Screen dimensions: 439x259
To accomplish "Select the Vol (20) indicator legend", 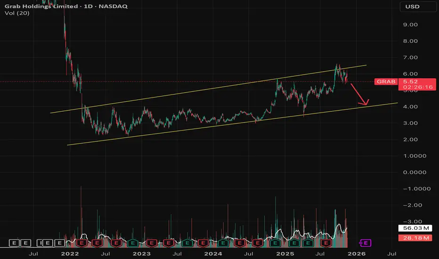I will coord(17,13).
